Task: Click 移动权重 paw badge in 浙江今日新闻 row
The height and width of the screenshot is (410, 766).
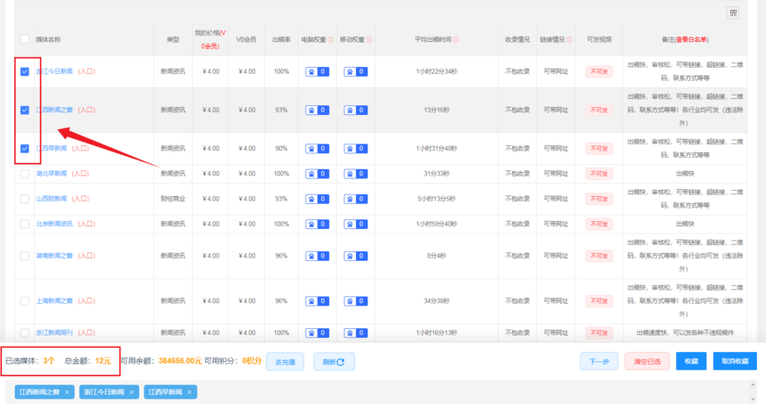Action: tap(356, 71)
